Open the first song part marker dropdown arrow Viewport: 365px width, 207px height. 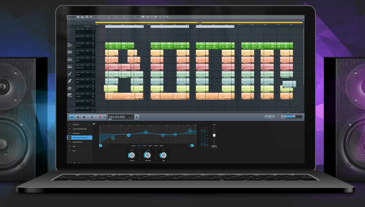(x=142, y=27)
